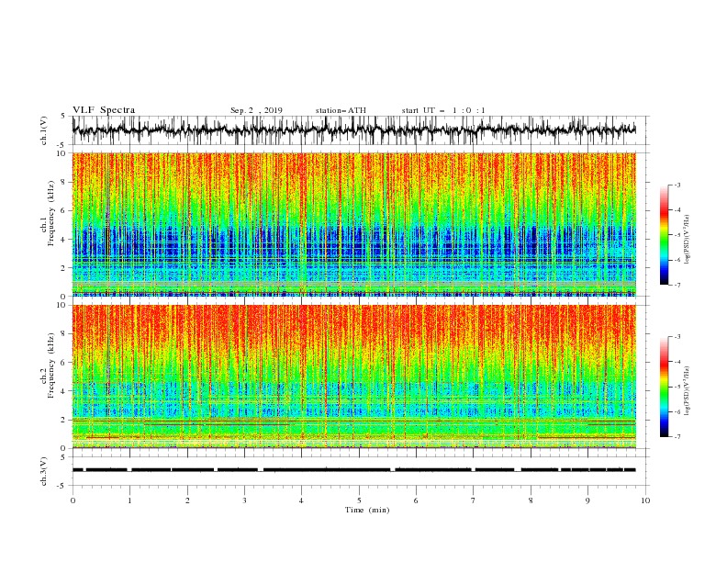Click the "-3" label on ch.2 colorbar
Screen dimensions: 727x562
coord(677,337)
